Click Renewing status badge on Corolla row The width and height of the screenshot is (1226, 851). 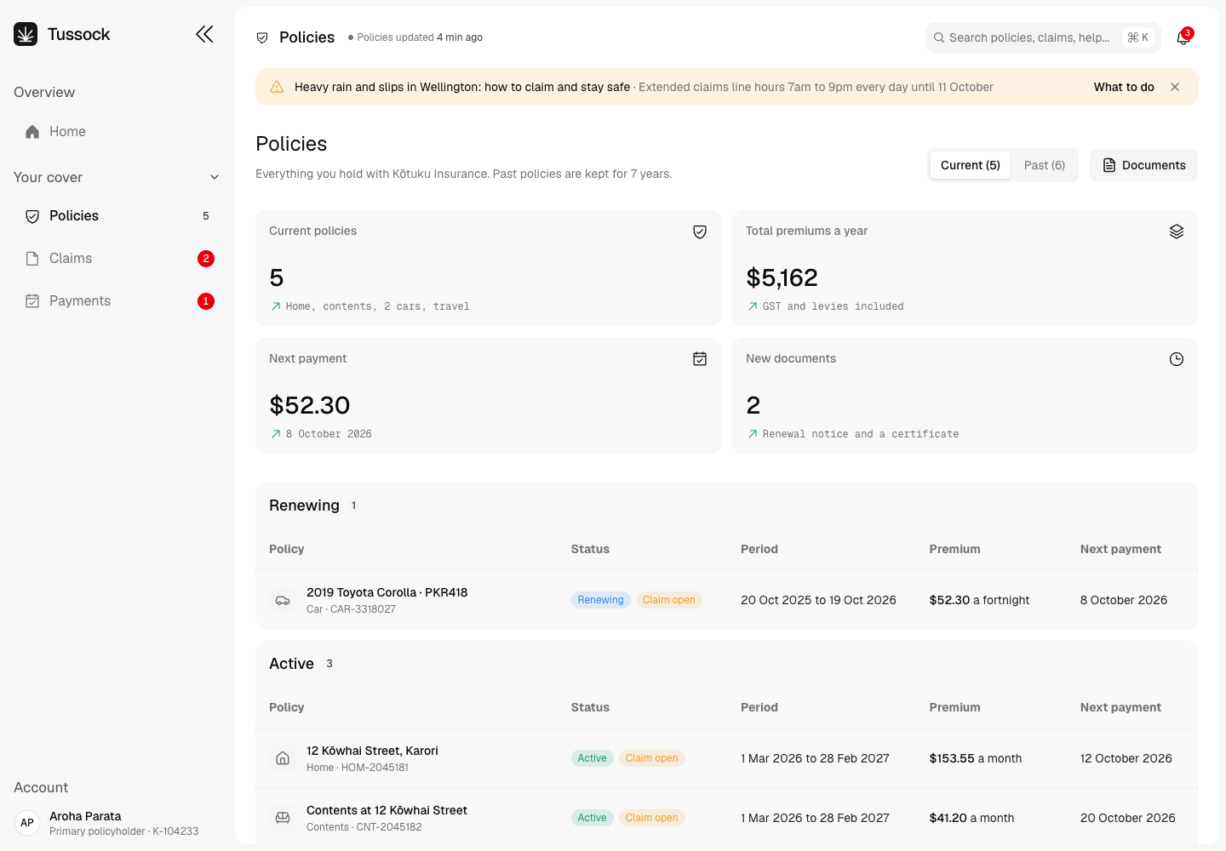(600, 600)
